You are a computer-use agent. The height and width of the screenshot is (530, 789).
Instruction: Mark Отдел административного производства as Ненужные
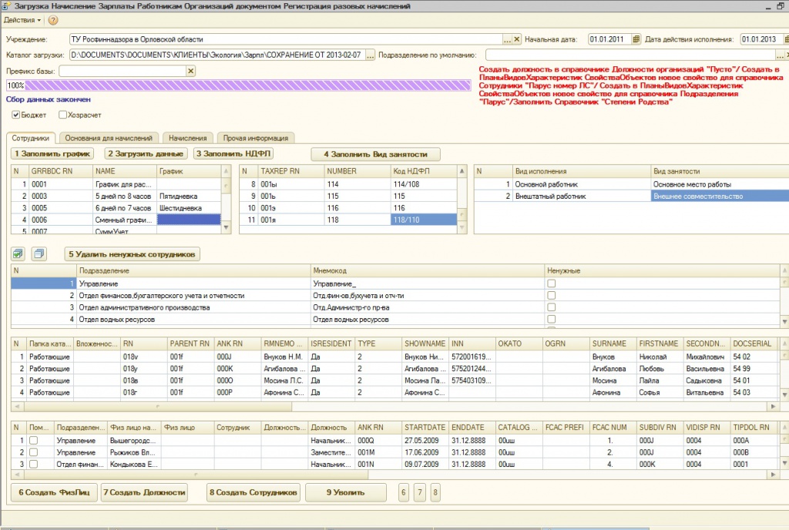[x=552, y=307]
